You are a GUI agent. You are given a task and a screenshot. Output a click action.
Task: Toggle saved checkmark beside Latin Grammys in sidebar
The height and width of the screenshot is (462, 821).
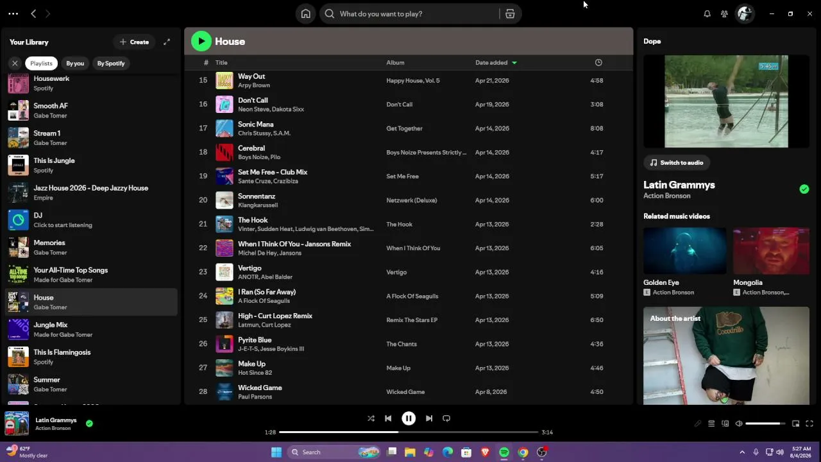point(804,189)
